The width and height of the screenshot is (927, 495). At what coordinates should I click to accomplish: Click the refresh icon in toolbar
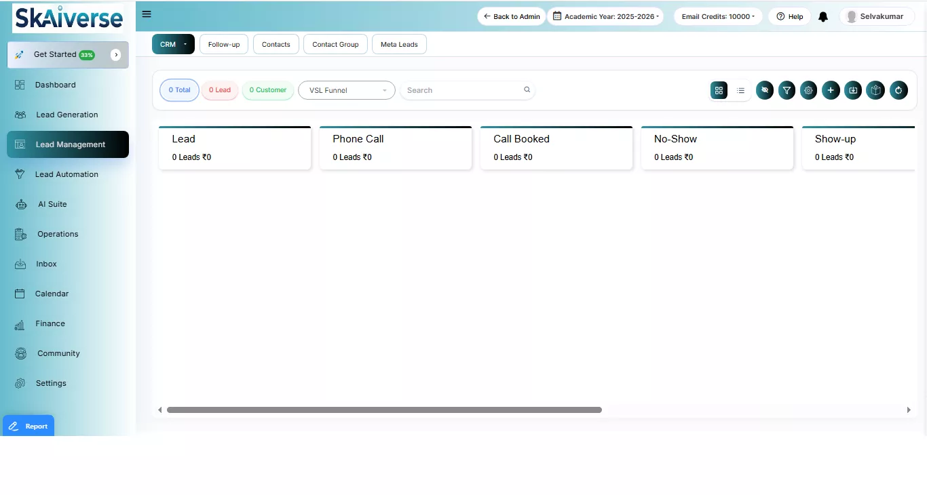pos(898,90)
